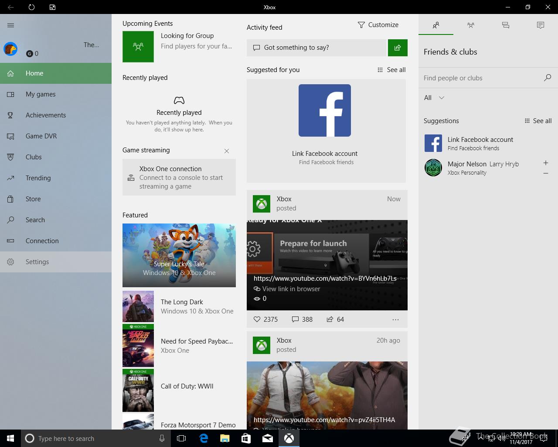Image resolution: width=558 pixels, height=447 pixels.
Task: Click the Prepare for launch video image
Action: (x=327, y=265)
